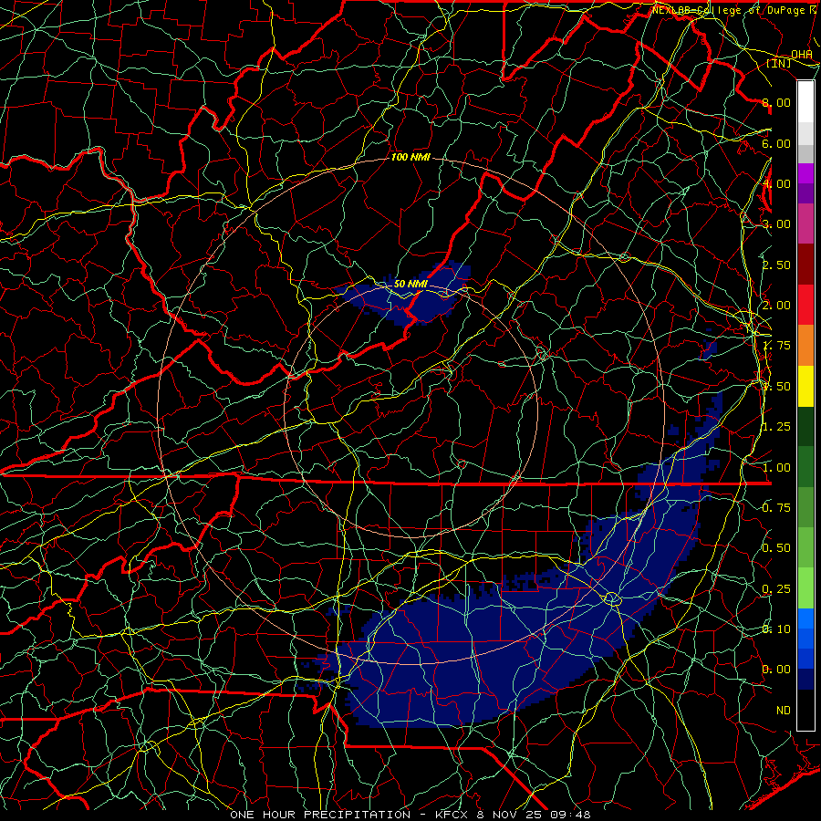821x821 pixels.
Task: Pick the pink legend swatch near 3.00
Action: click(805, 224)
